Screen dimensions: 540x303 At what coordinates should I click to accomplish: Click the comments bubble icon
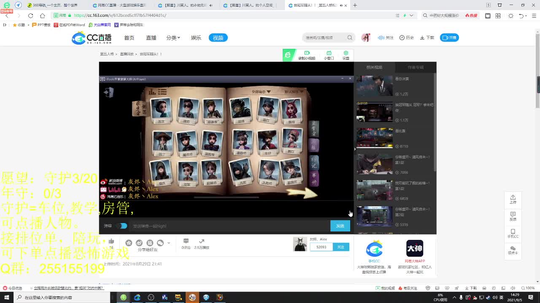(186, 241)
